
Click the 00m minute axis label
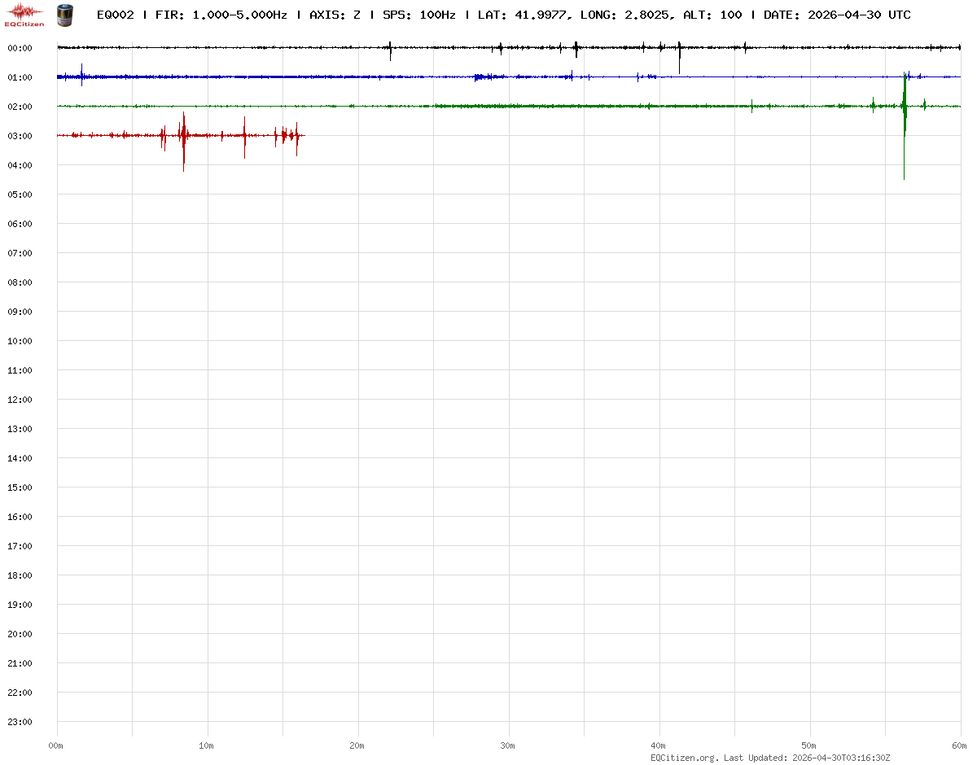[56, 745]
